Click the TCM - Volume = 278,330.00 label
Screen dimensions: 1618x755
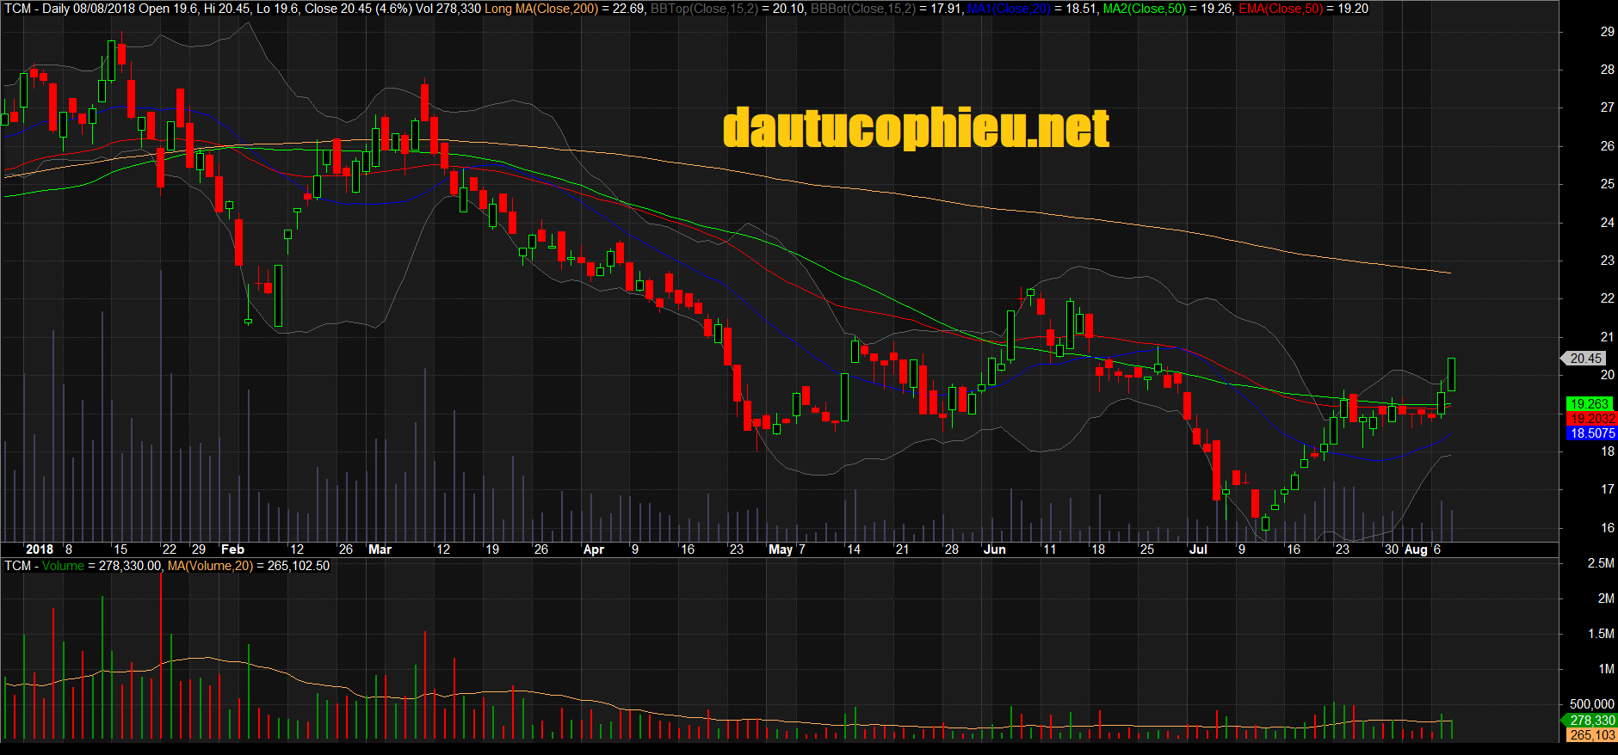tap(83, 566)
